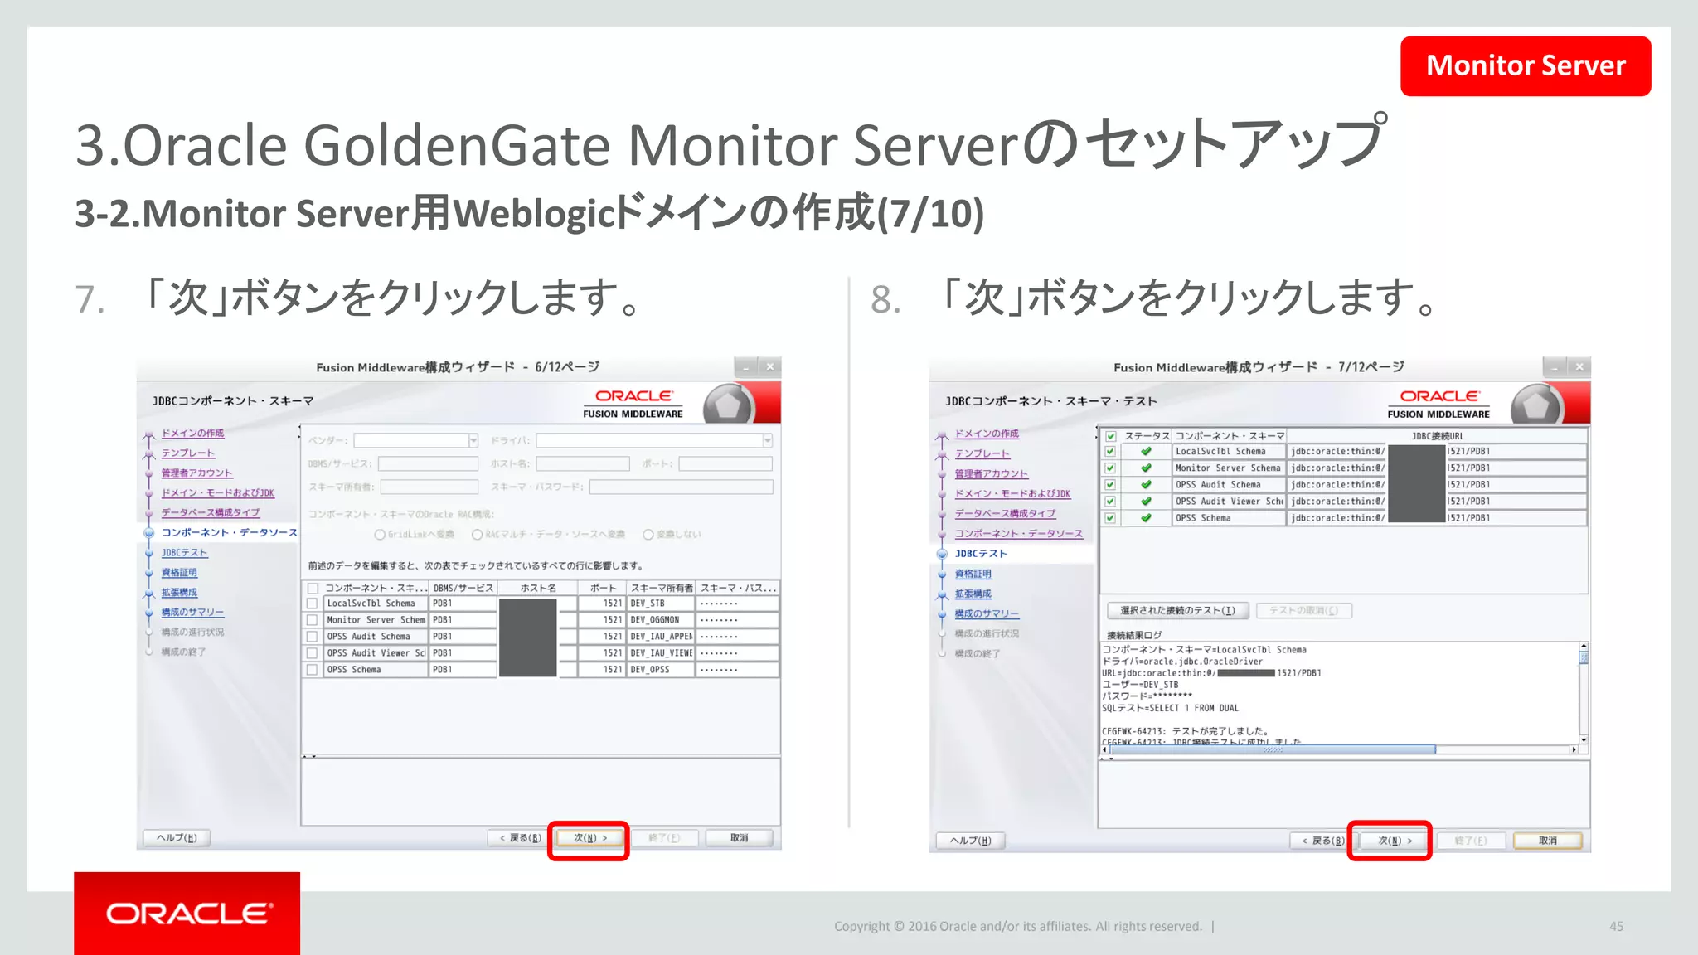Screen dimensions: 1698x955
Task: Minimize the left 6/12 wizard window
Action: pos(746,367)
